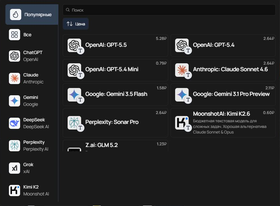This screenshot has width=280, height=206.
Task: Choose the Perplexity: Sonar Pro model
Action: pos(115,123)
